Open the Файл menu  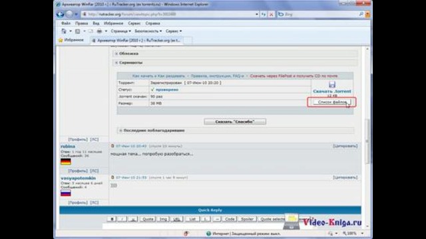coord(66,23)
